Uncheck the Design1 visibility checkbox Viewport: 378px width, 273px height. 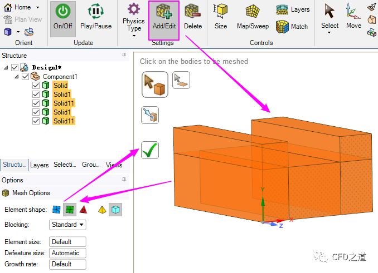click(x=14, y=67)
